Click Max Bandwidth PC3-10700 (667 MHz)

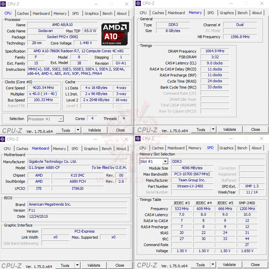click(192, 174)
